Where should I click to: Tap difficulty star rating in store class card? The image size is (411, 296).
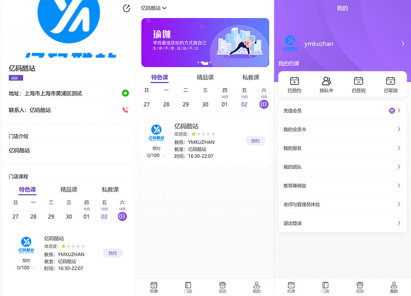[x=73, y=246]
